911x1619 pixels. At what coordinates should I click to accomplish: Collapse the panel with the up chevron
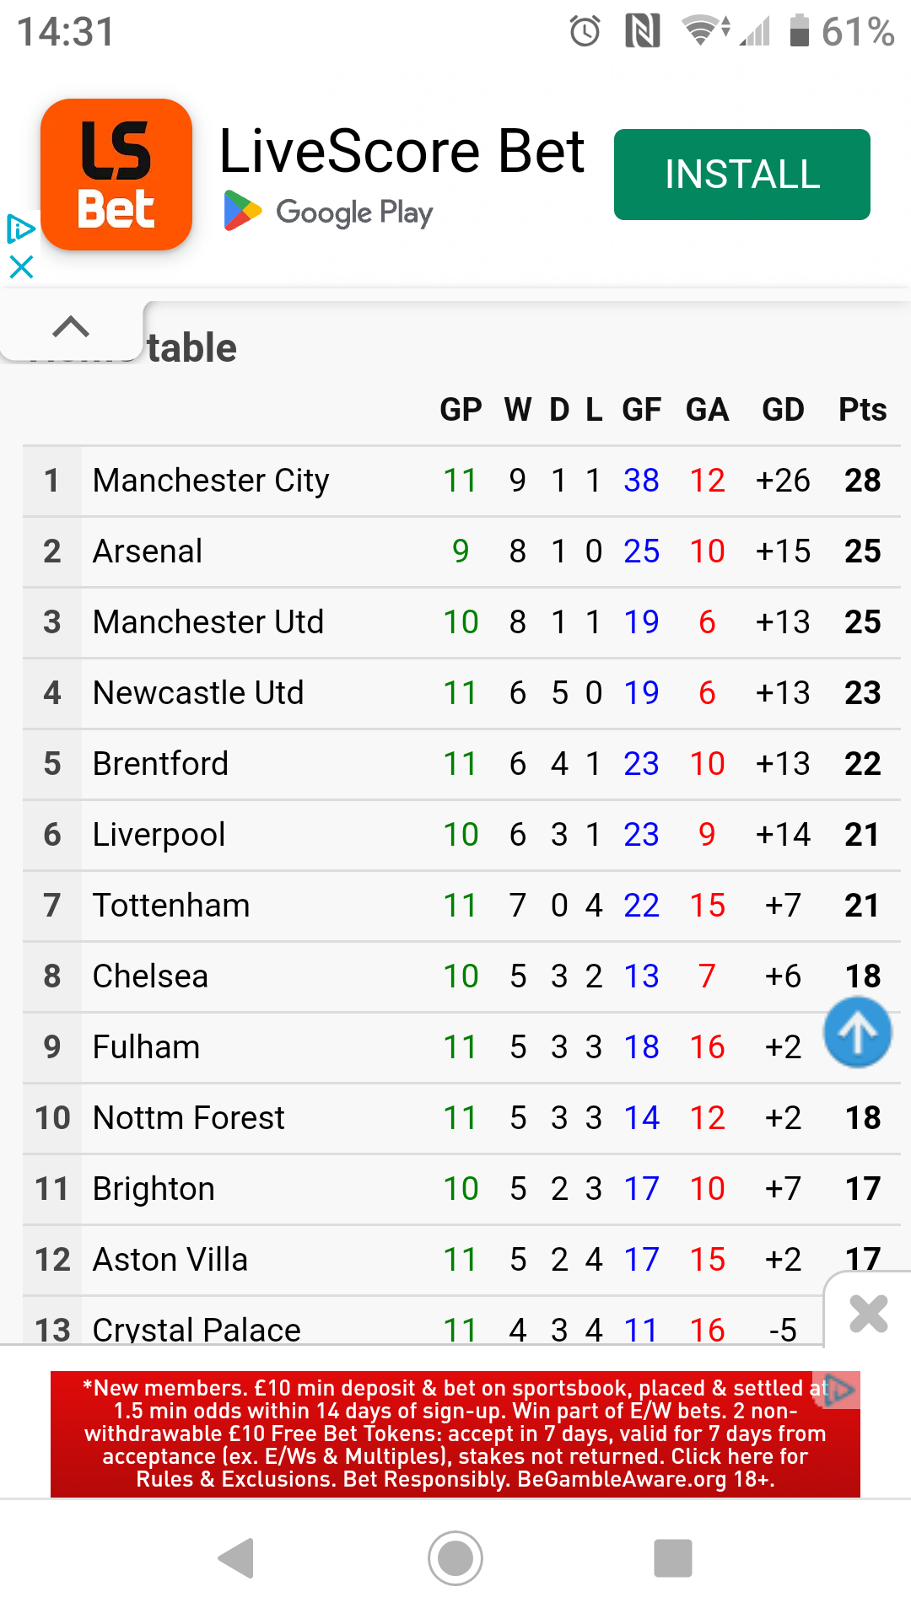[x=71, y=326]
